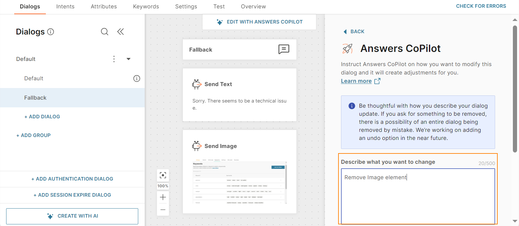The width and height of the screenshot is (519, 226).
Task: Click info icon on Default dialog row
Action: click(x=137, y=78)
